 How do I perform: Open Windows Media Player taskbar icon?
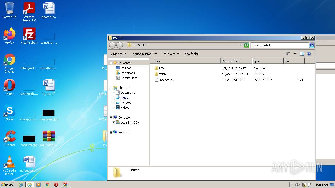point(38,185)
